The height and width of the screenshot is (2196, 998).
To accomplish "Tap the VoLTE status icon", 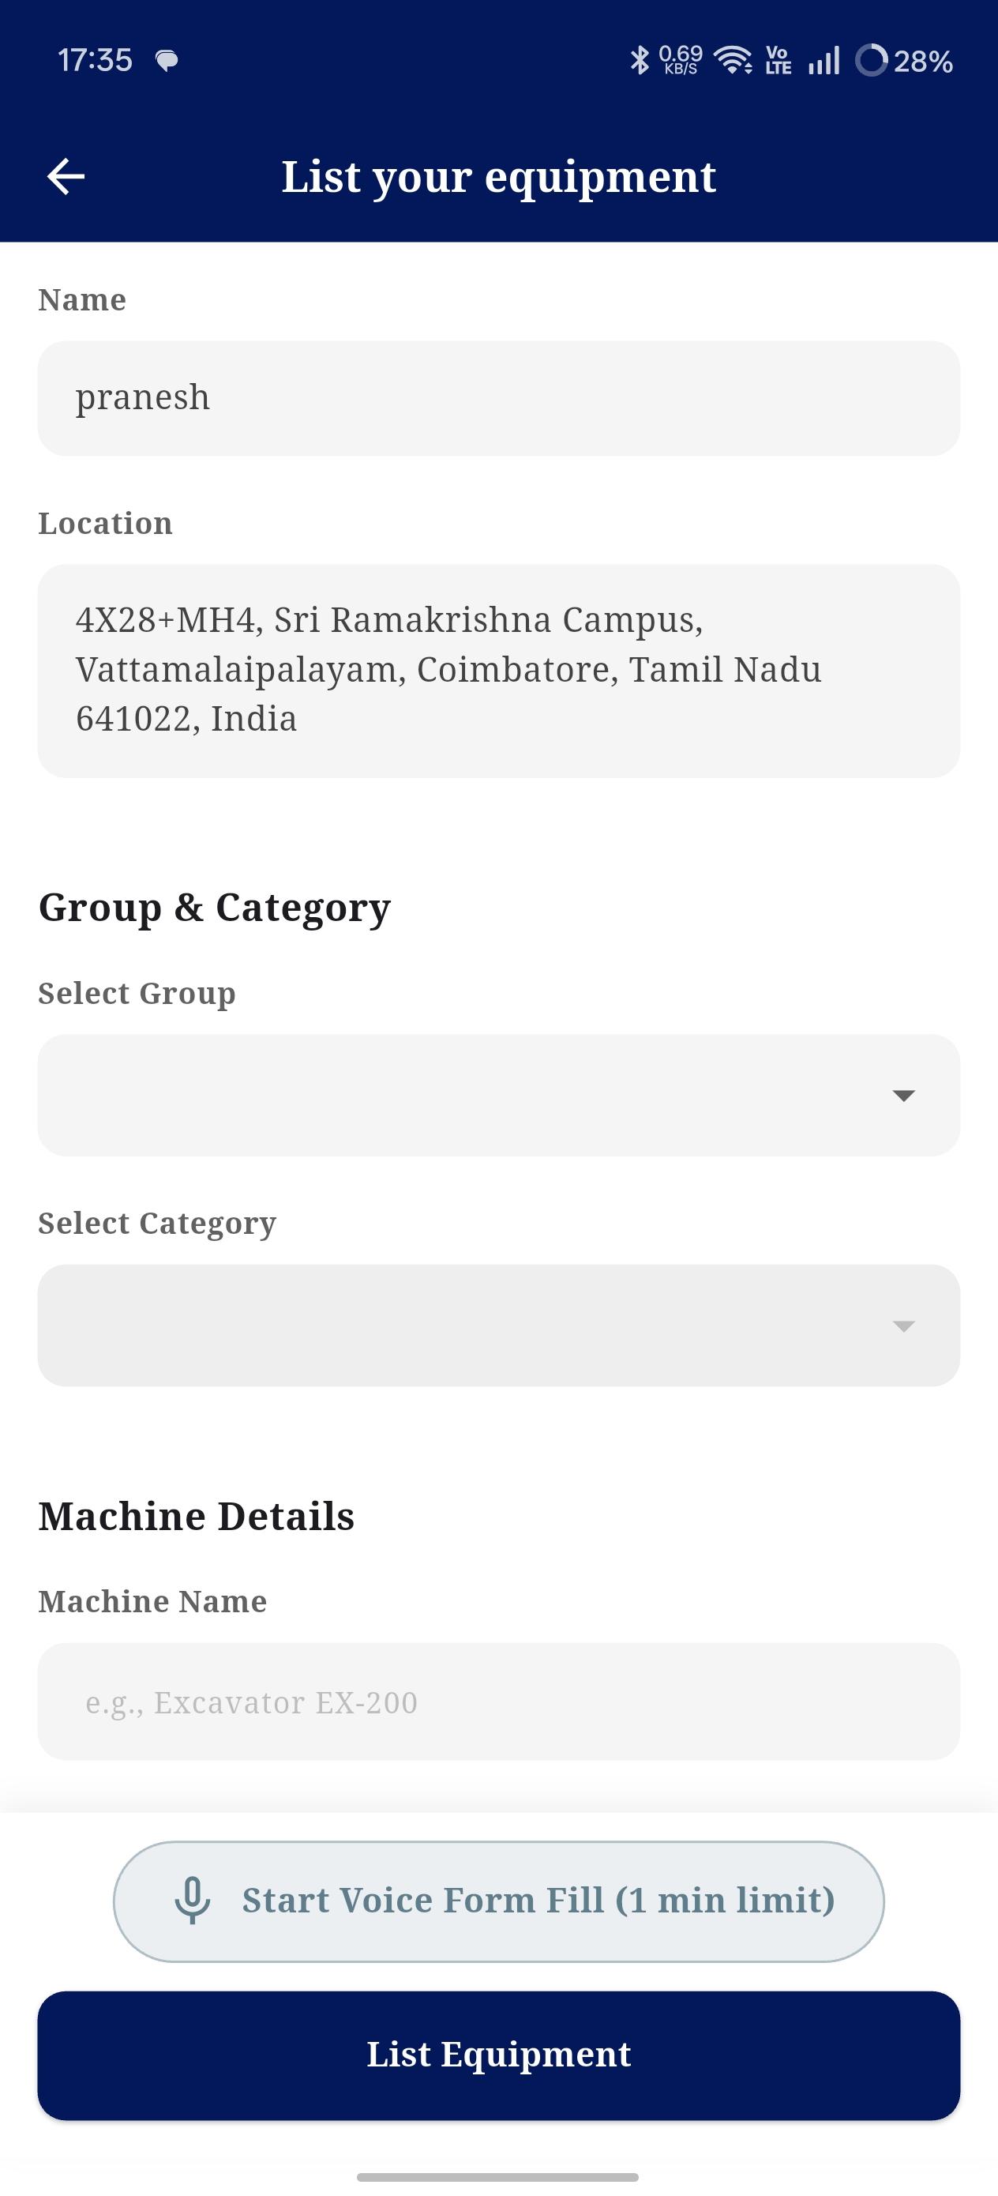I will click(779, 61).
